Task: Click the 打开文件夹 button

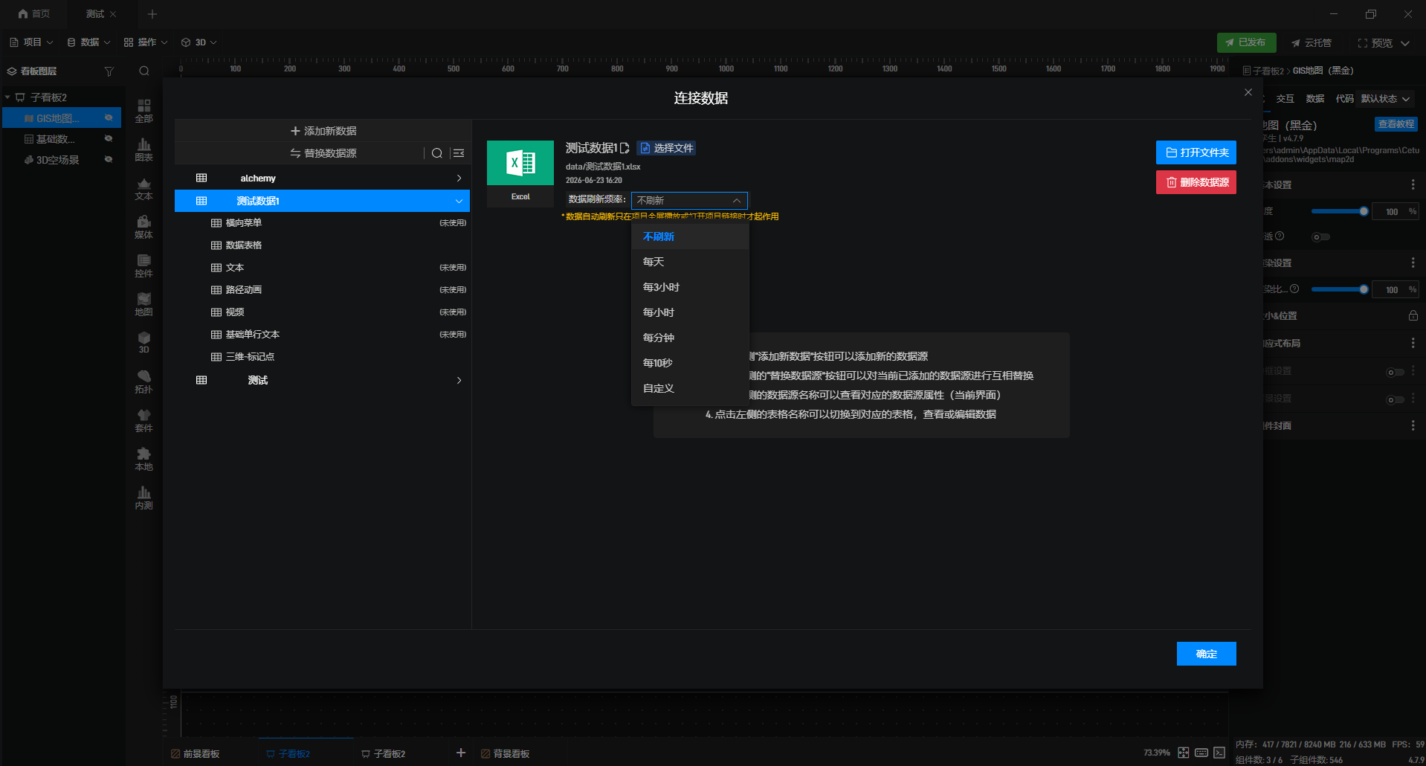Action: [x=1196, y=152]
